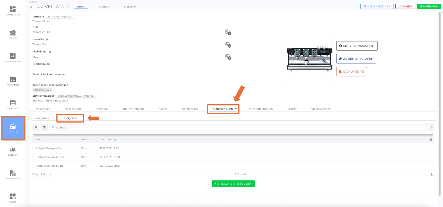
Task: Go to Tickets in the sidebar
Action: point(13,34)
